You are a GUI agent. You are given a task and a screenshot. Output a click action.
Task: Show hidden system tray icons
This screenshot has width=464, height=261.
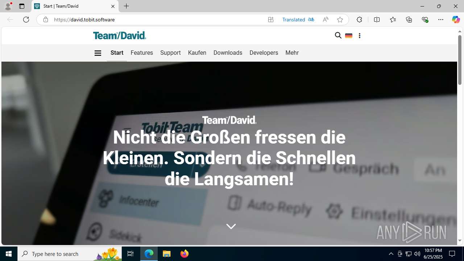391,254
